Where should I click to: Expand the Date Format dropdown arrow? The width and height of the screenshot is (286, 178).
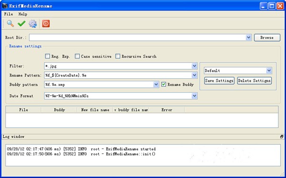(x=194, y=96)
